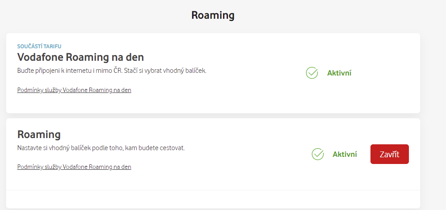Click the Nastavte si vhodný balíček description text

(101, 148)
